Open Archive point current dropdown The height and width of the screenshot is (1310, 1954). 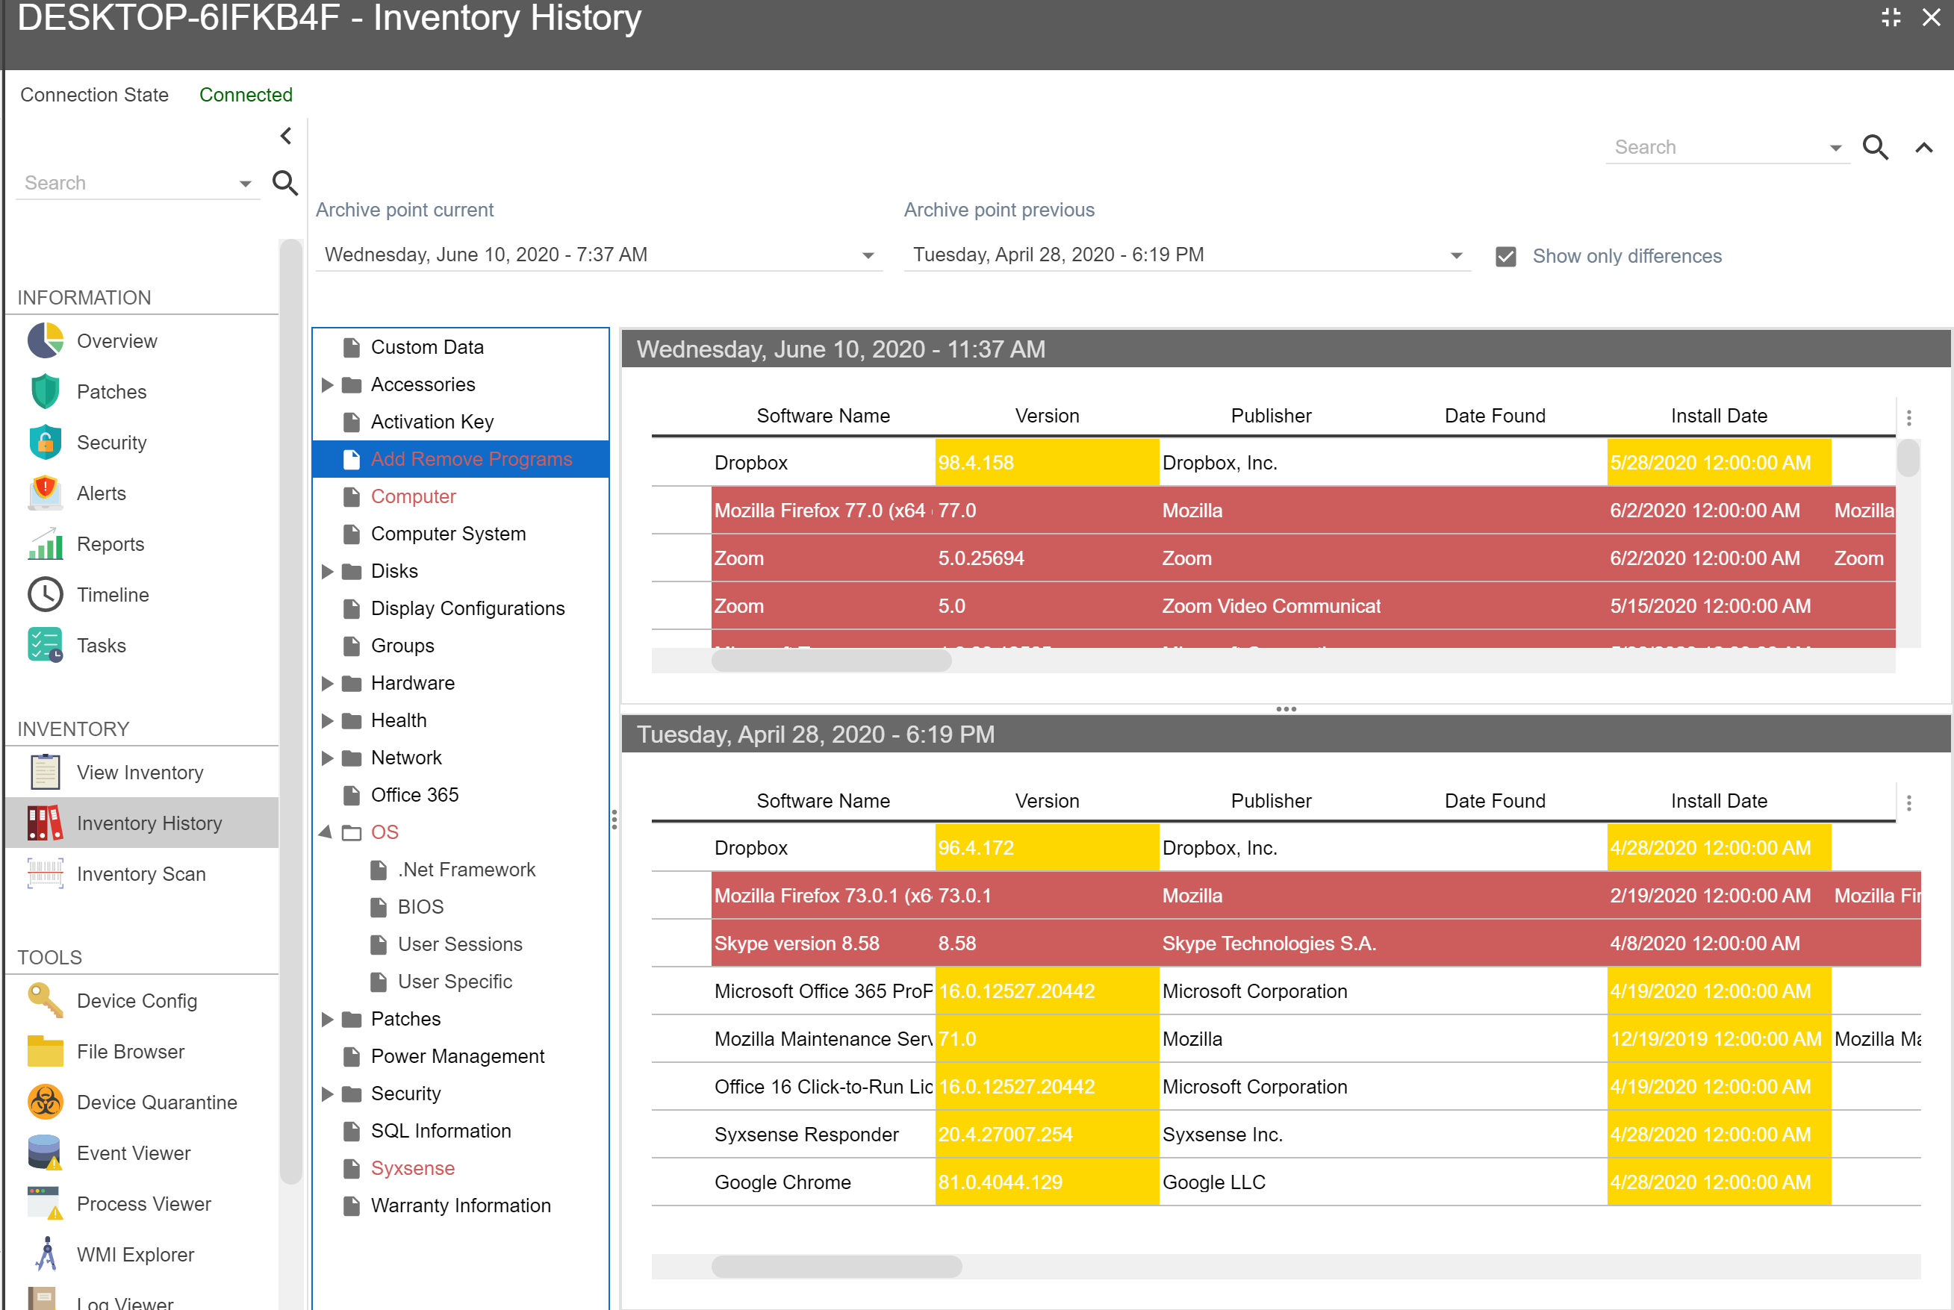pyautogui.click(x=868, y=255)
